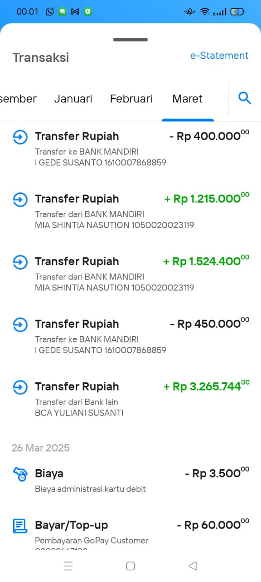Open GoPay Customer payment of Rp 60.000

pos(130,532)
